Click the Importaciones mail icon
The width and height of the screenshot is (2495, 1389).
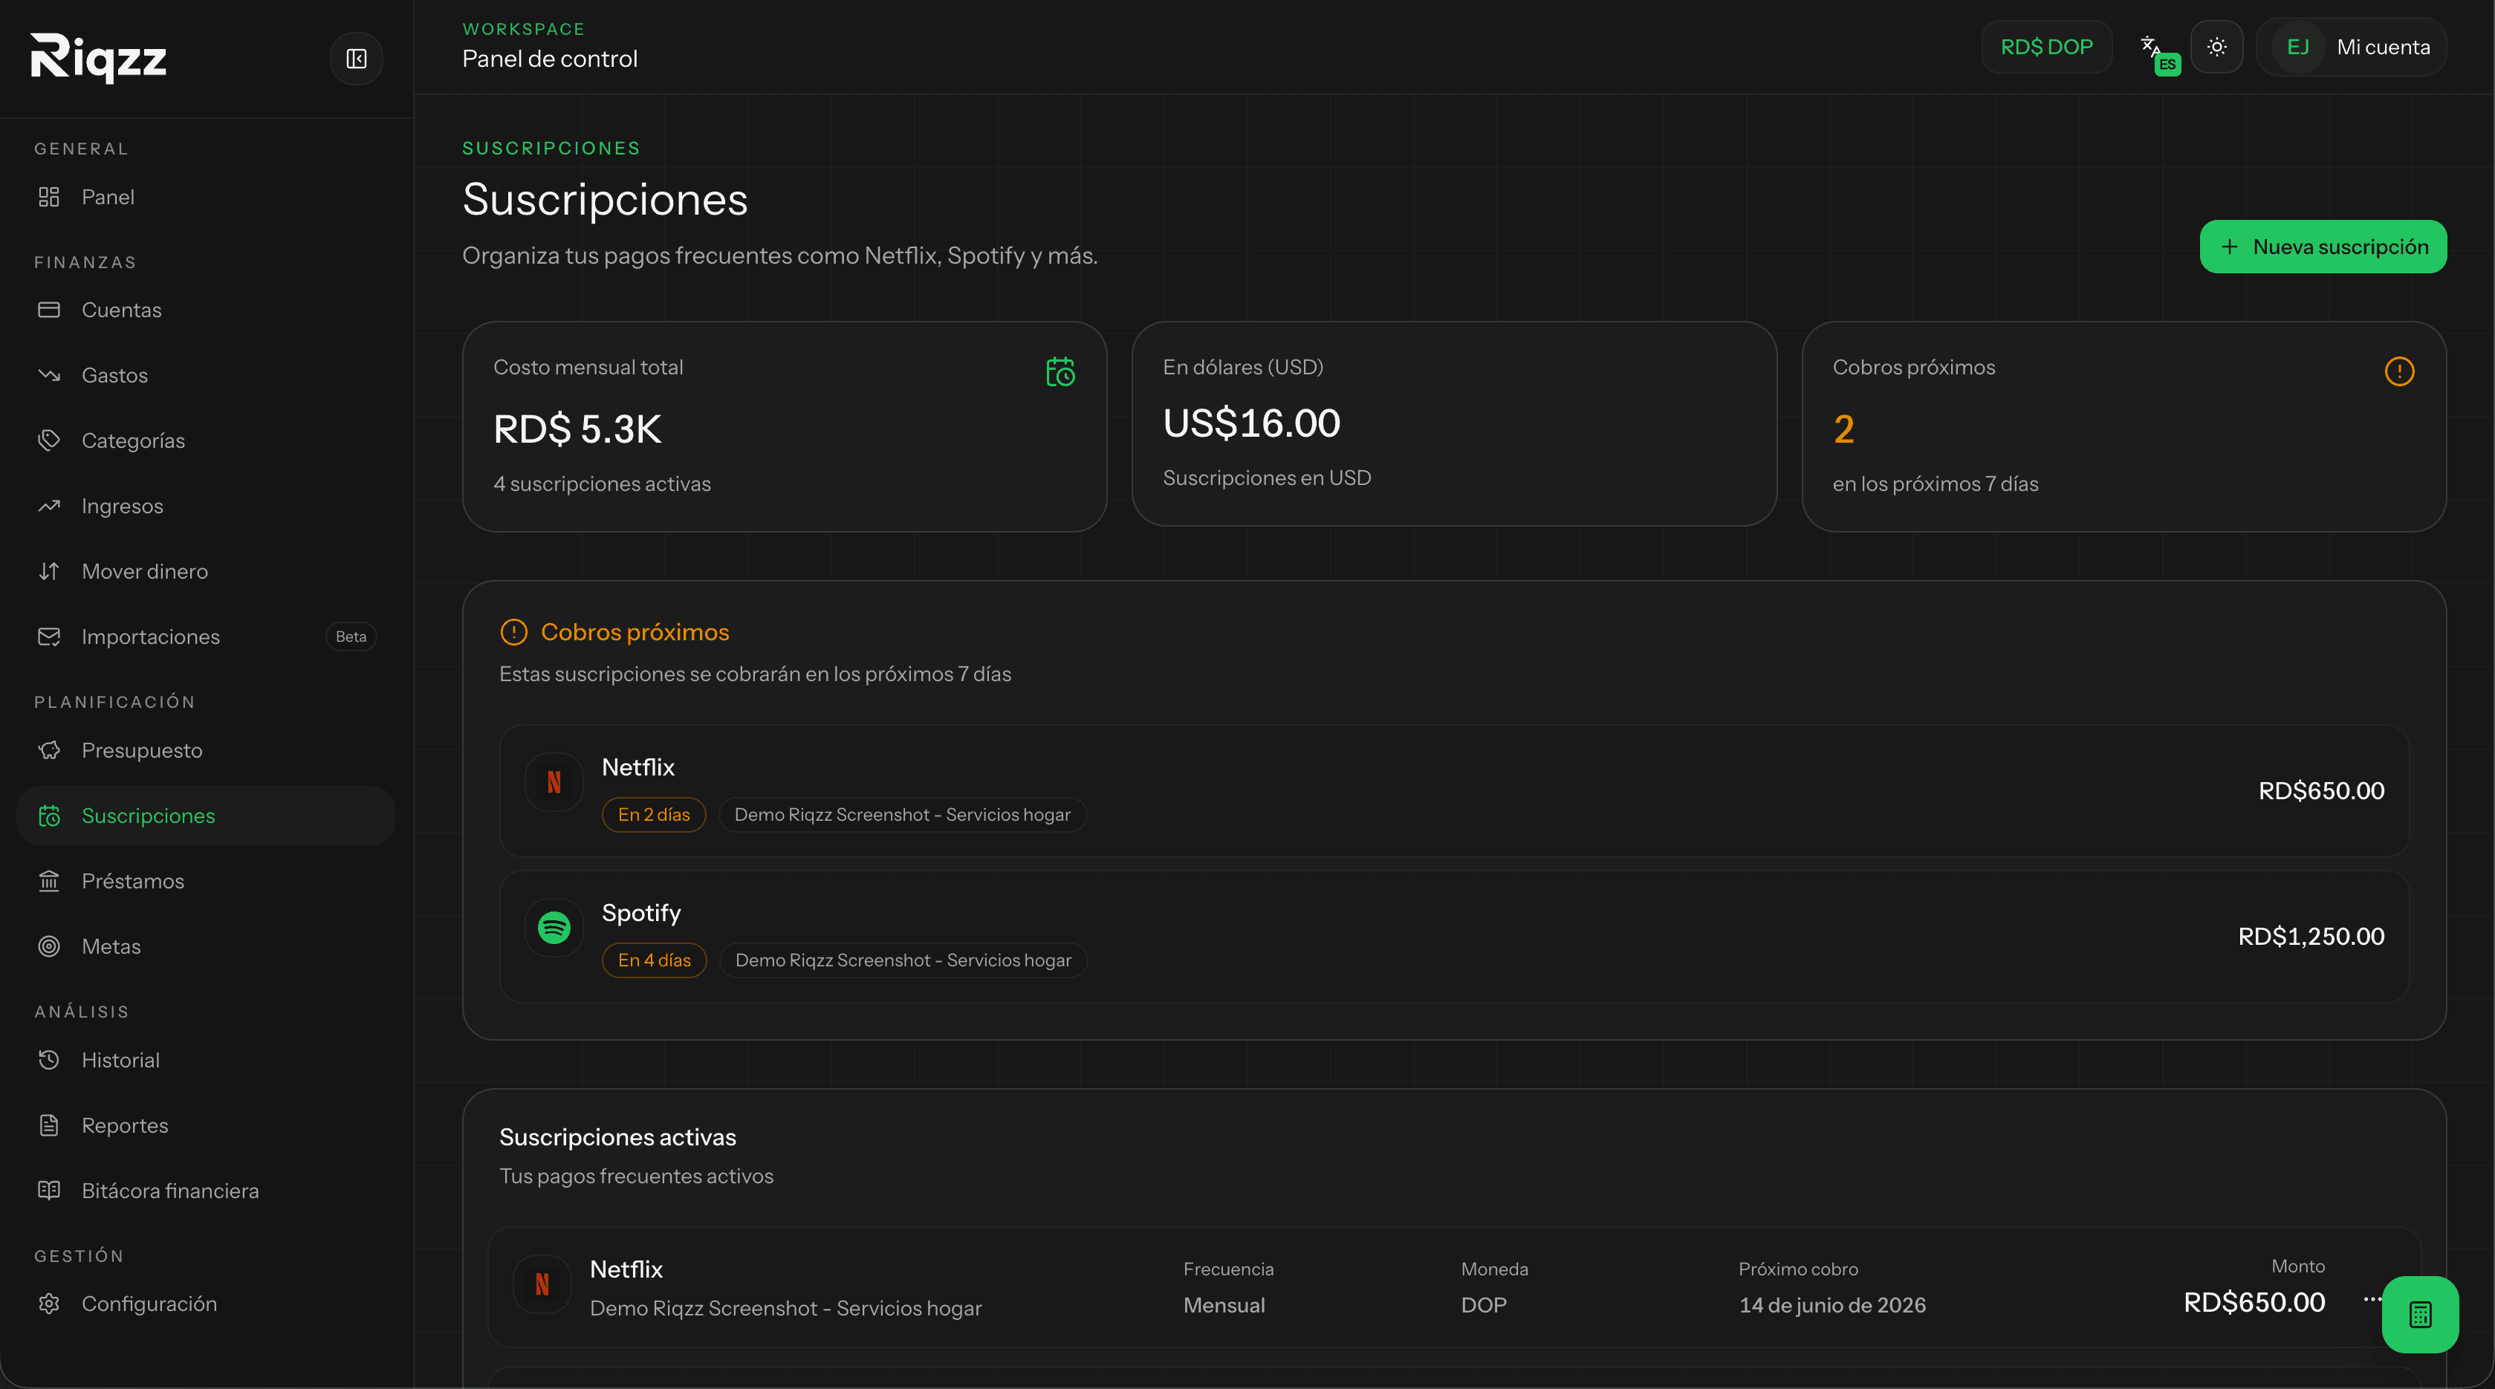click(49, 637)
